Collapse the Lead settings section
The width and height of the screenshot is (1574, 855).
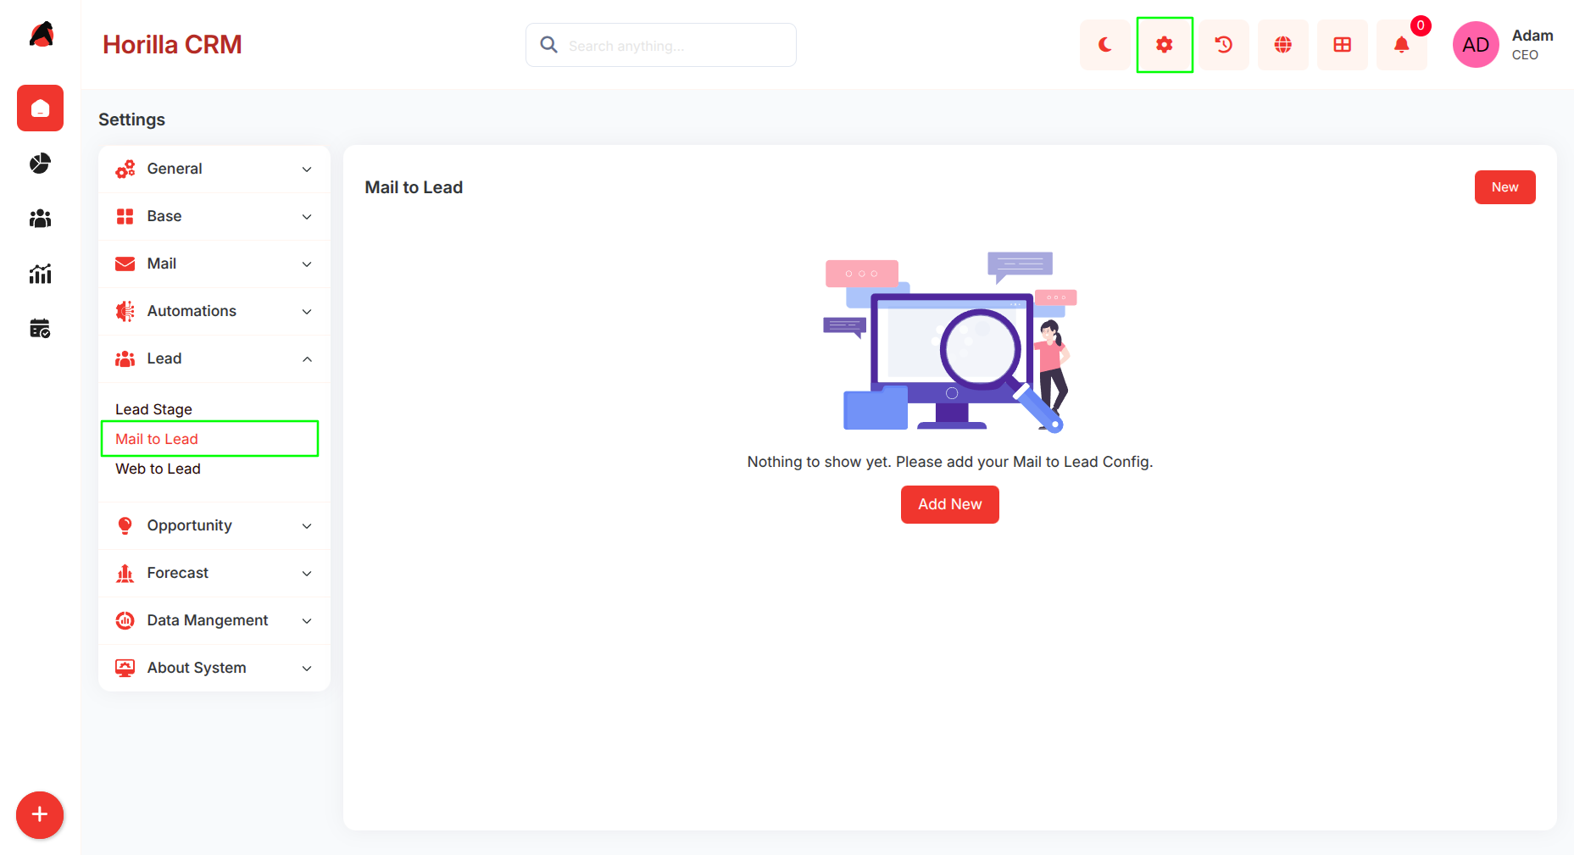[214, 358]
